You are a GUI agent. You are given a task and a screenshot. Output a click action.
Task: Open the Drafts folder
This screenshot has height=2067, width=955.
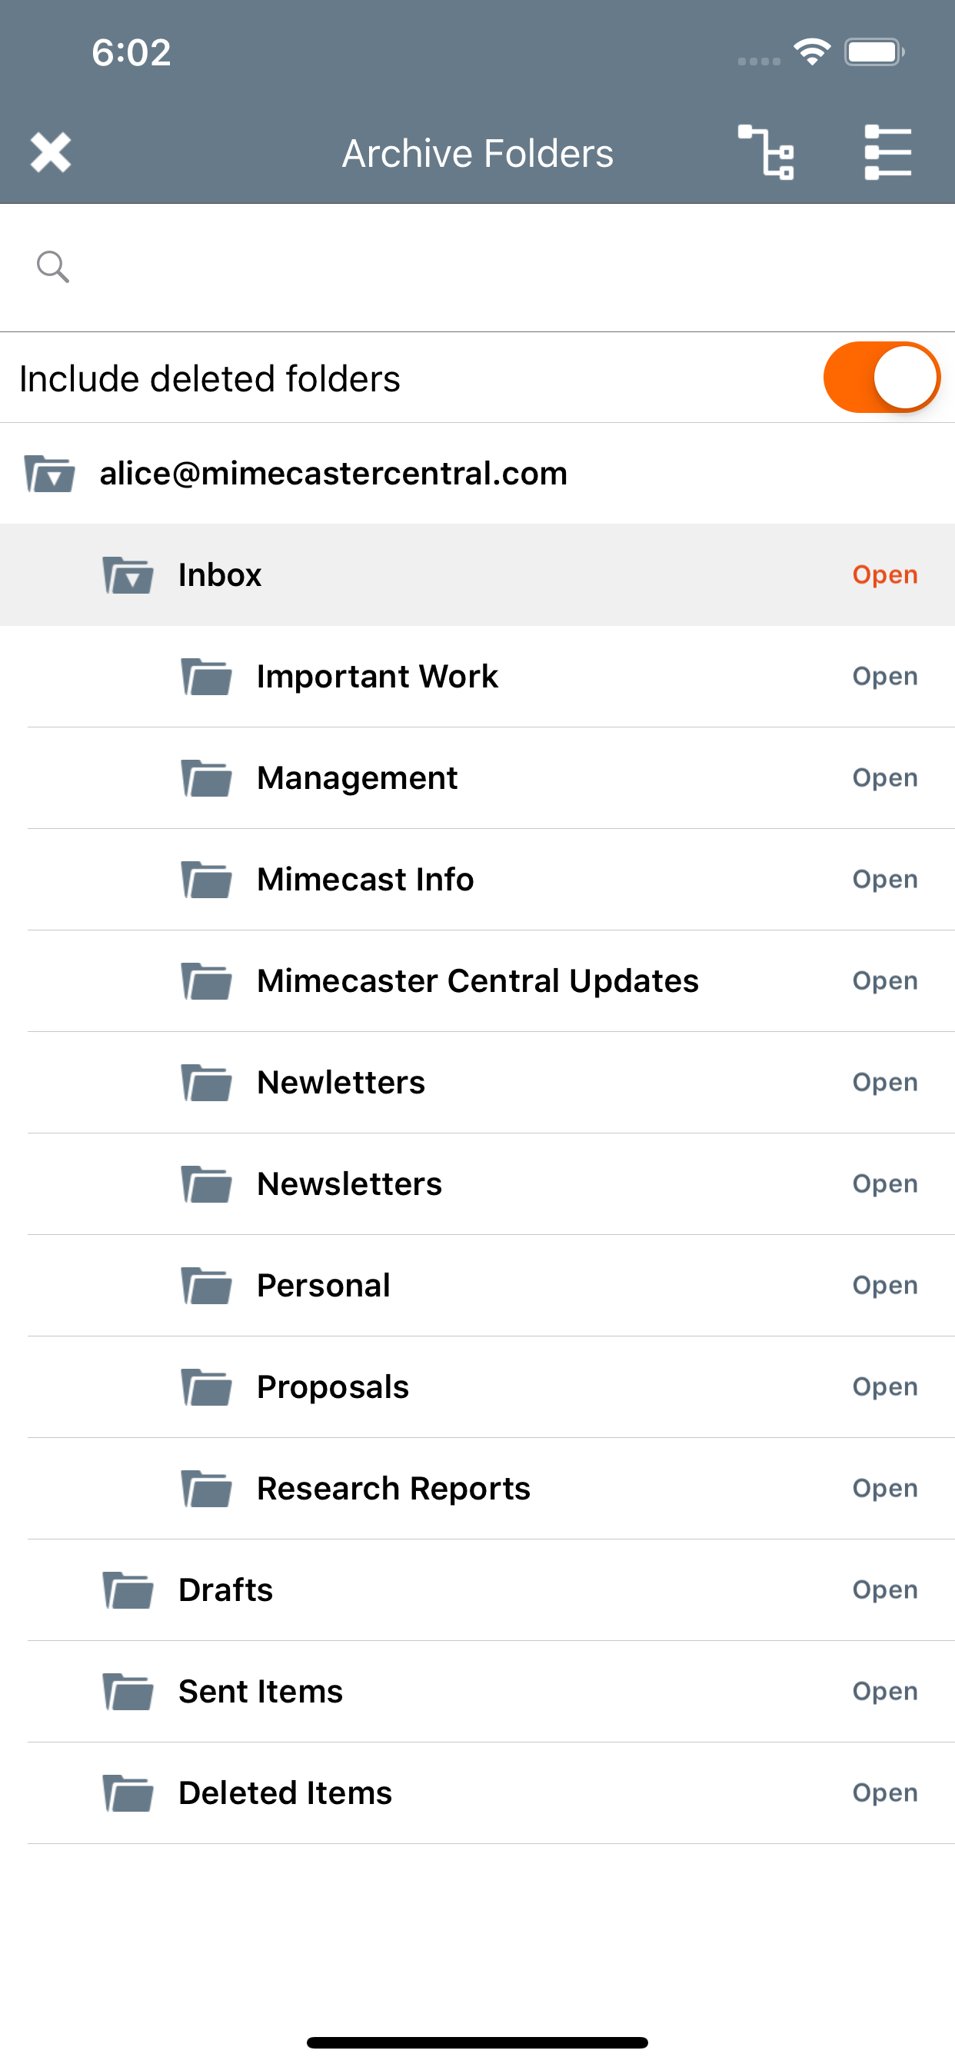click(885, 1589)
